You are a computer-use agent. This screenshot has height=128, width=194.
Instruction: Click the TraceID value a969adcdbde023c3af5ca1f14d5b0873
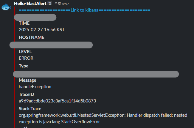pos(57,101)
